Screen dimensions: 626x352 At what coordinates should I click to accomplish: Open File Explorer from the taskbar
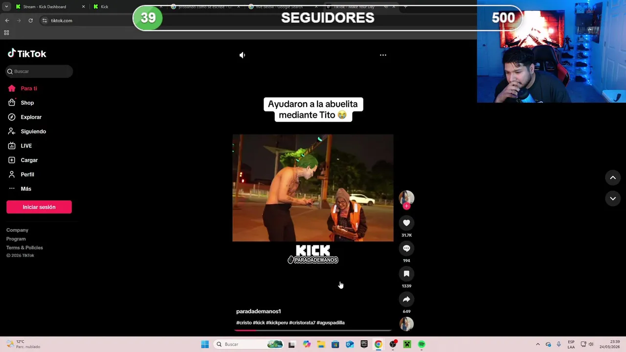click(x=321, y=344)
